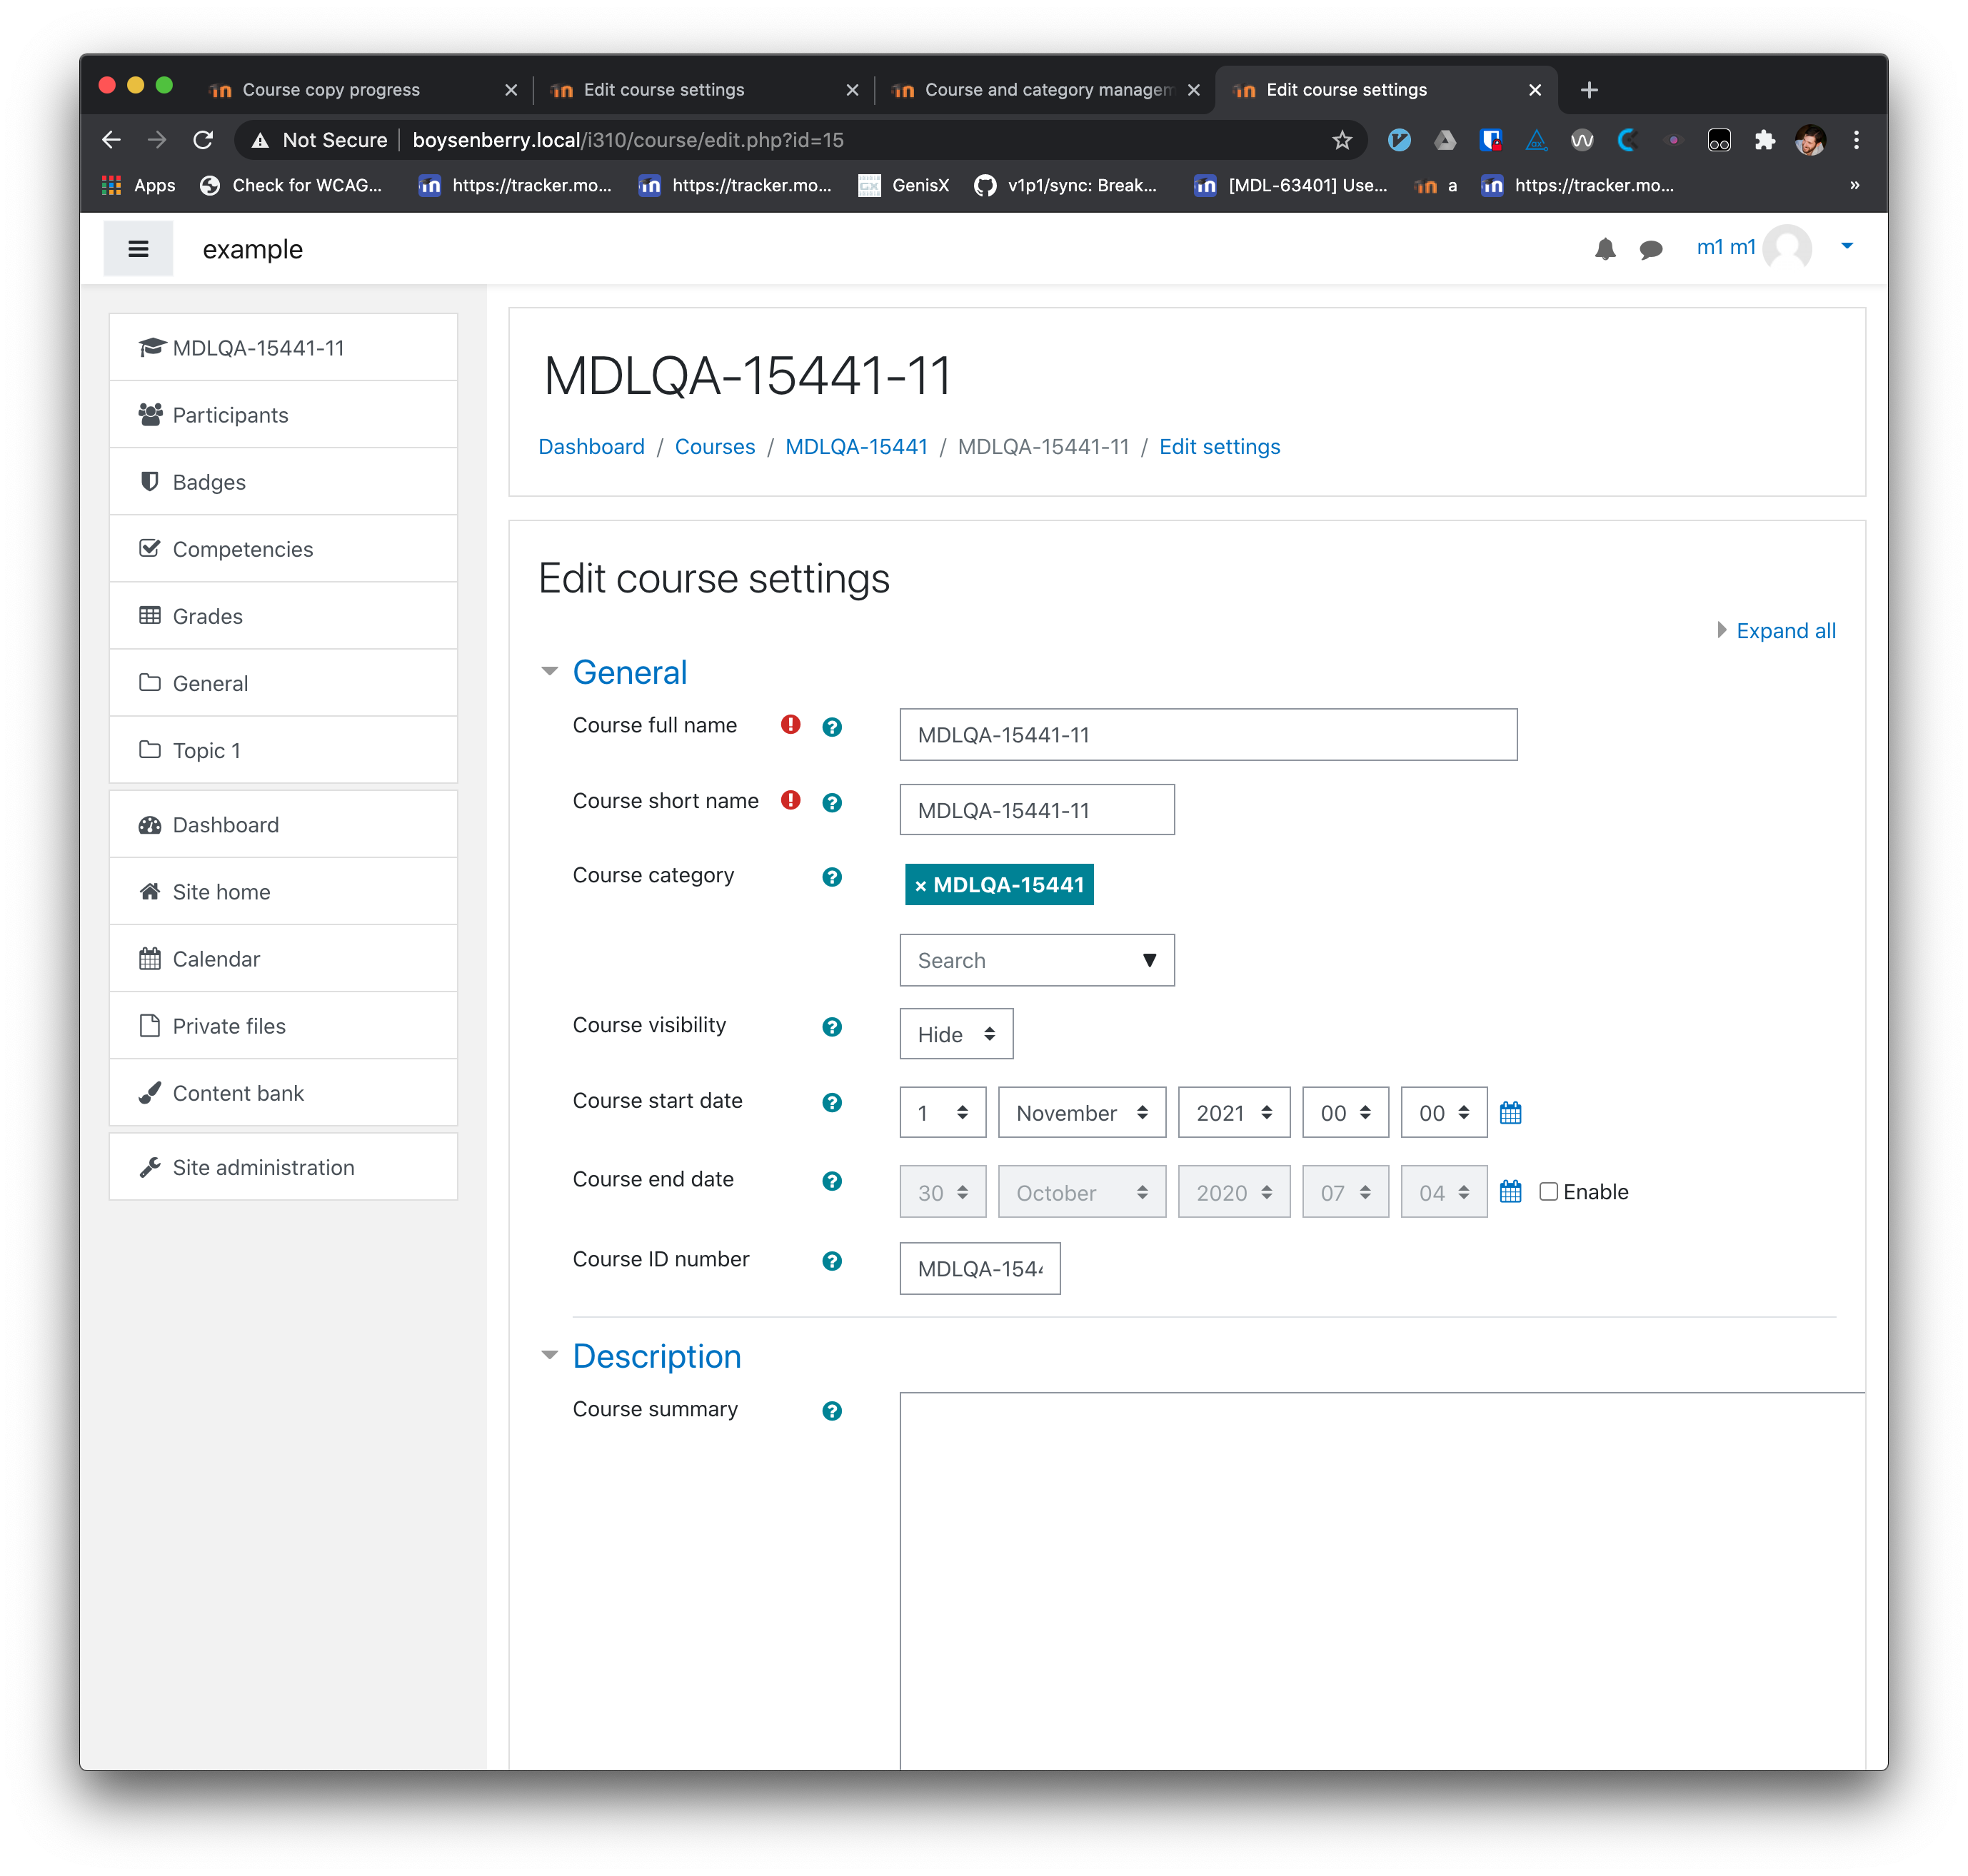Image resolution: width=1968 pixels, height=1876 pixels.
Task: Click the Courses breadcrumb link
Action: pyautogui.click(x=714, y=446)
